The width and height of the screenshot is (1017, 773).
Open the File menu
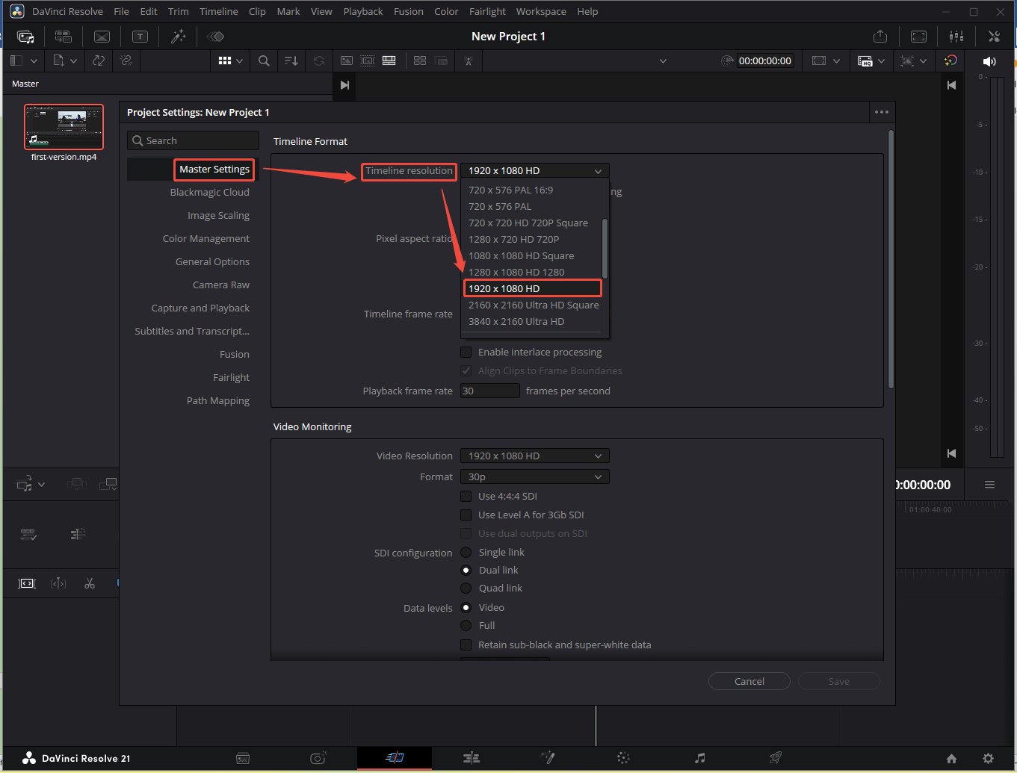[x=121, y=11]
